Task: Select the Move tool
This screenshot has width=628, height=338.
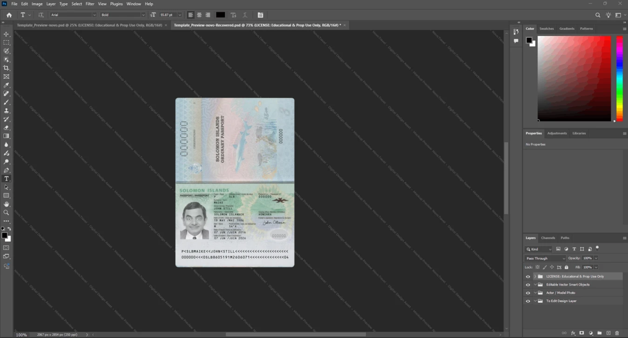Action: (7, 34)
